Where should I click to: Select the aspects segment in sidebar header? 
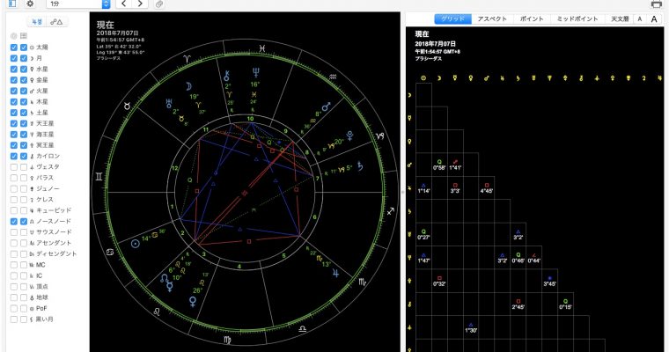(x=56, y=21)
